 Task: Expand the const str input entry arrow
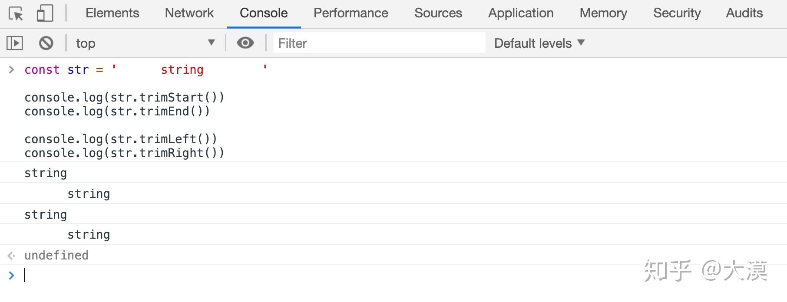click(x=12, y=69)
